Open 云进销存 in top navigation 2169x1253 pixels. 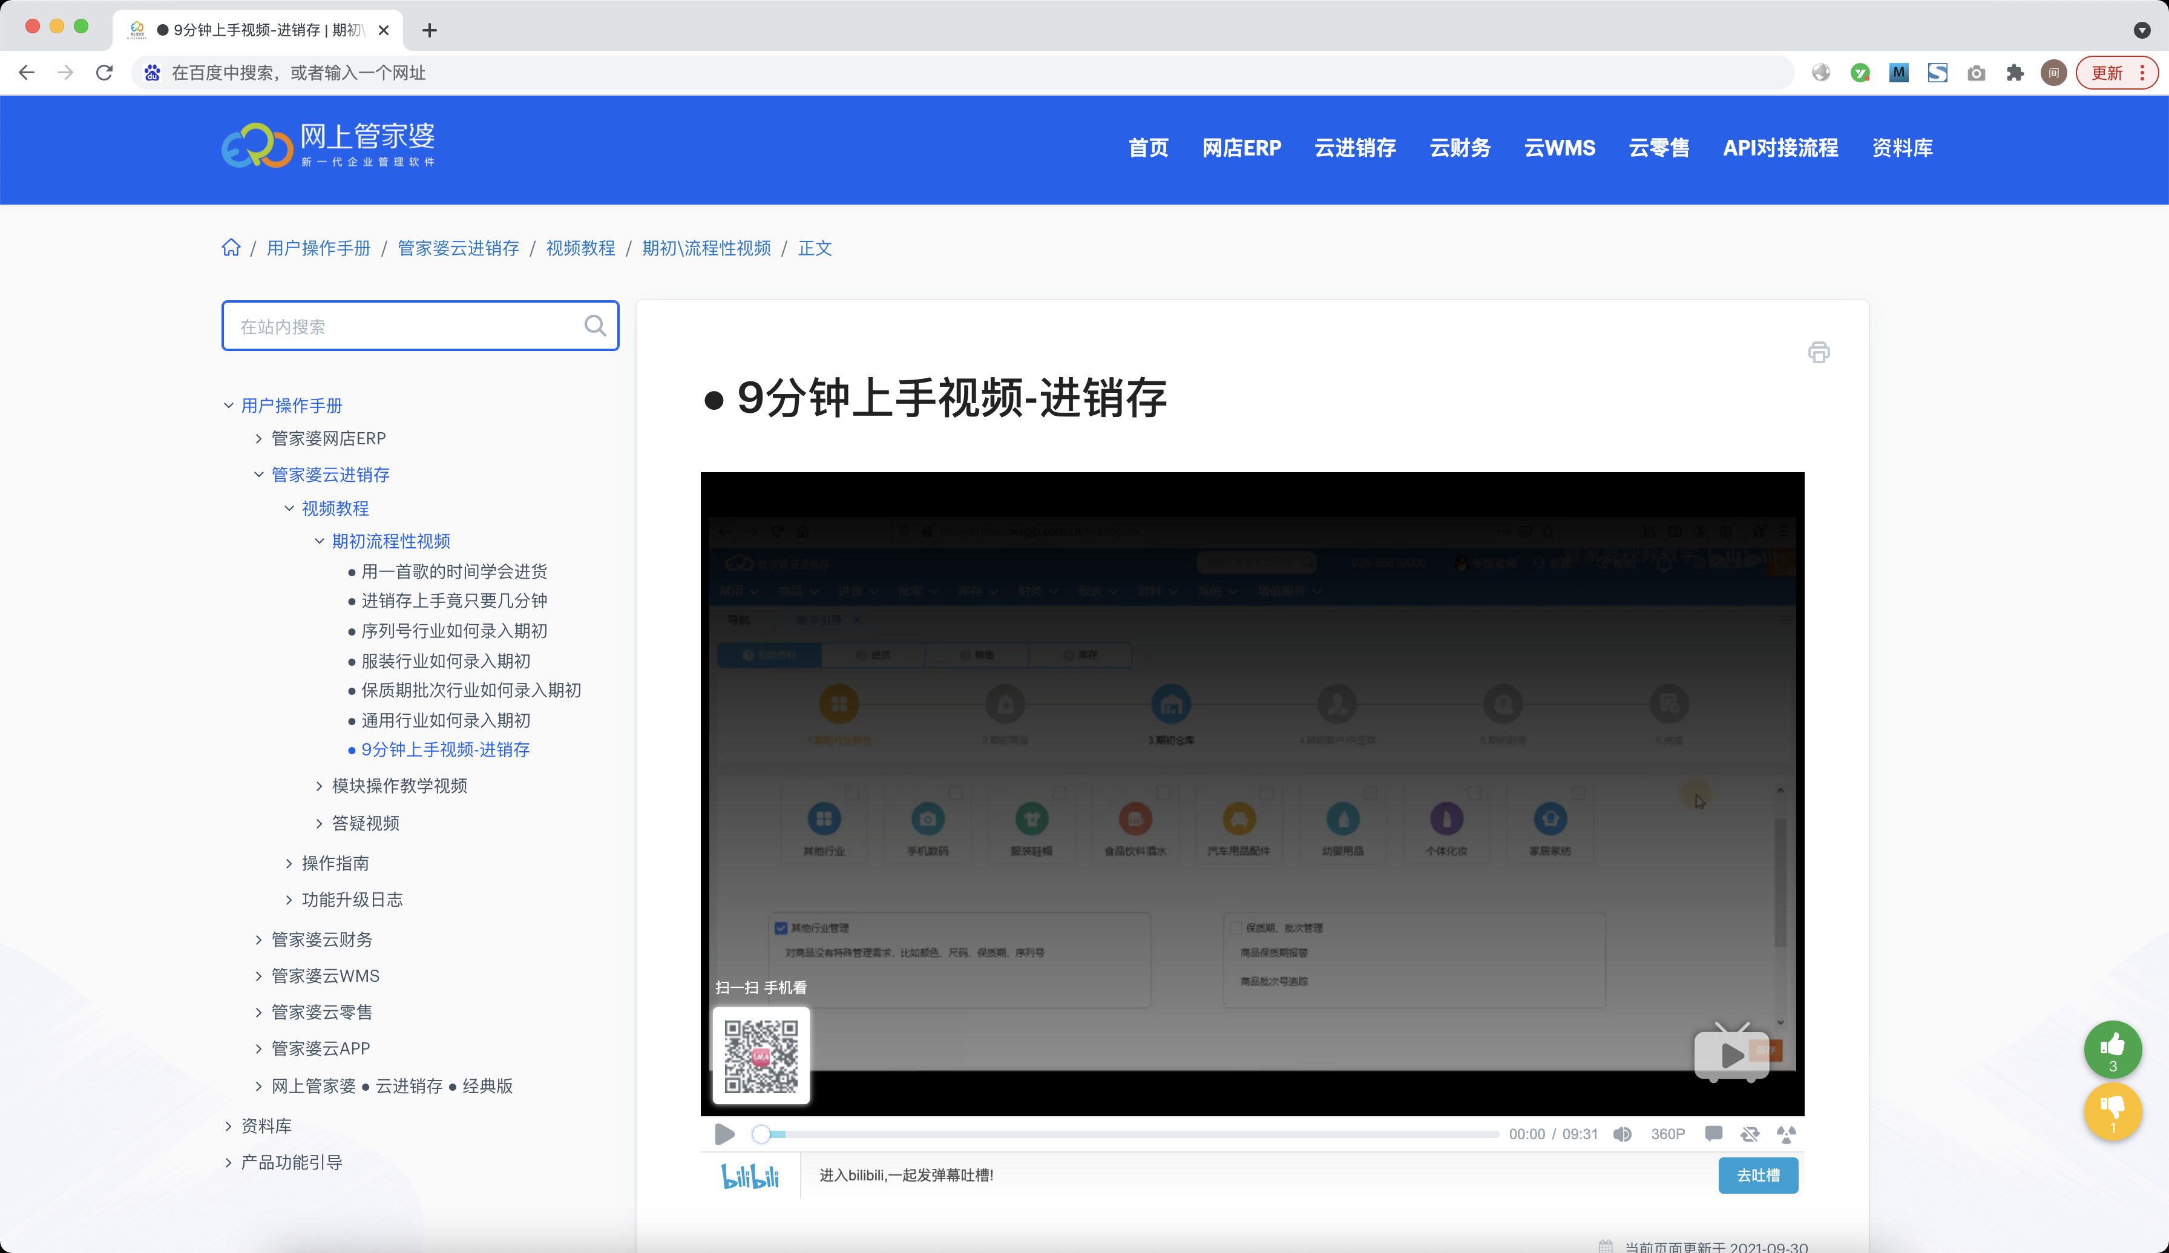tap(1354, 148)
